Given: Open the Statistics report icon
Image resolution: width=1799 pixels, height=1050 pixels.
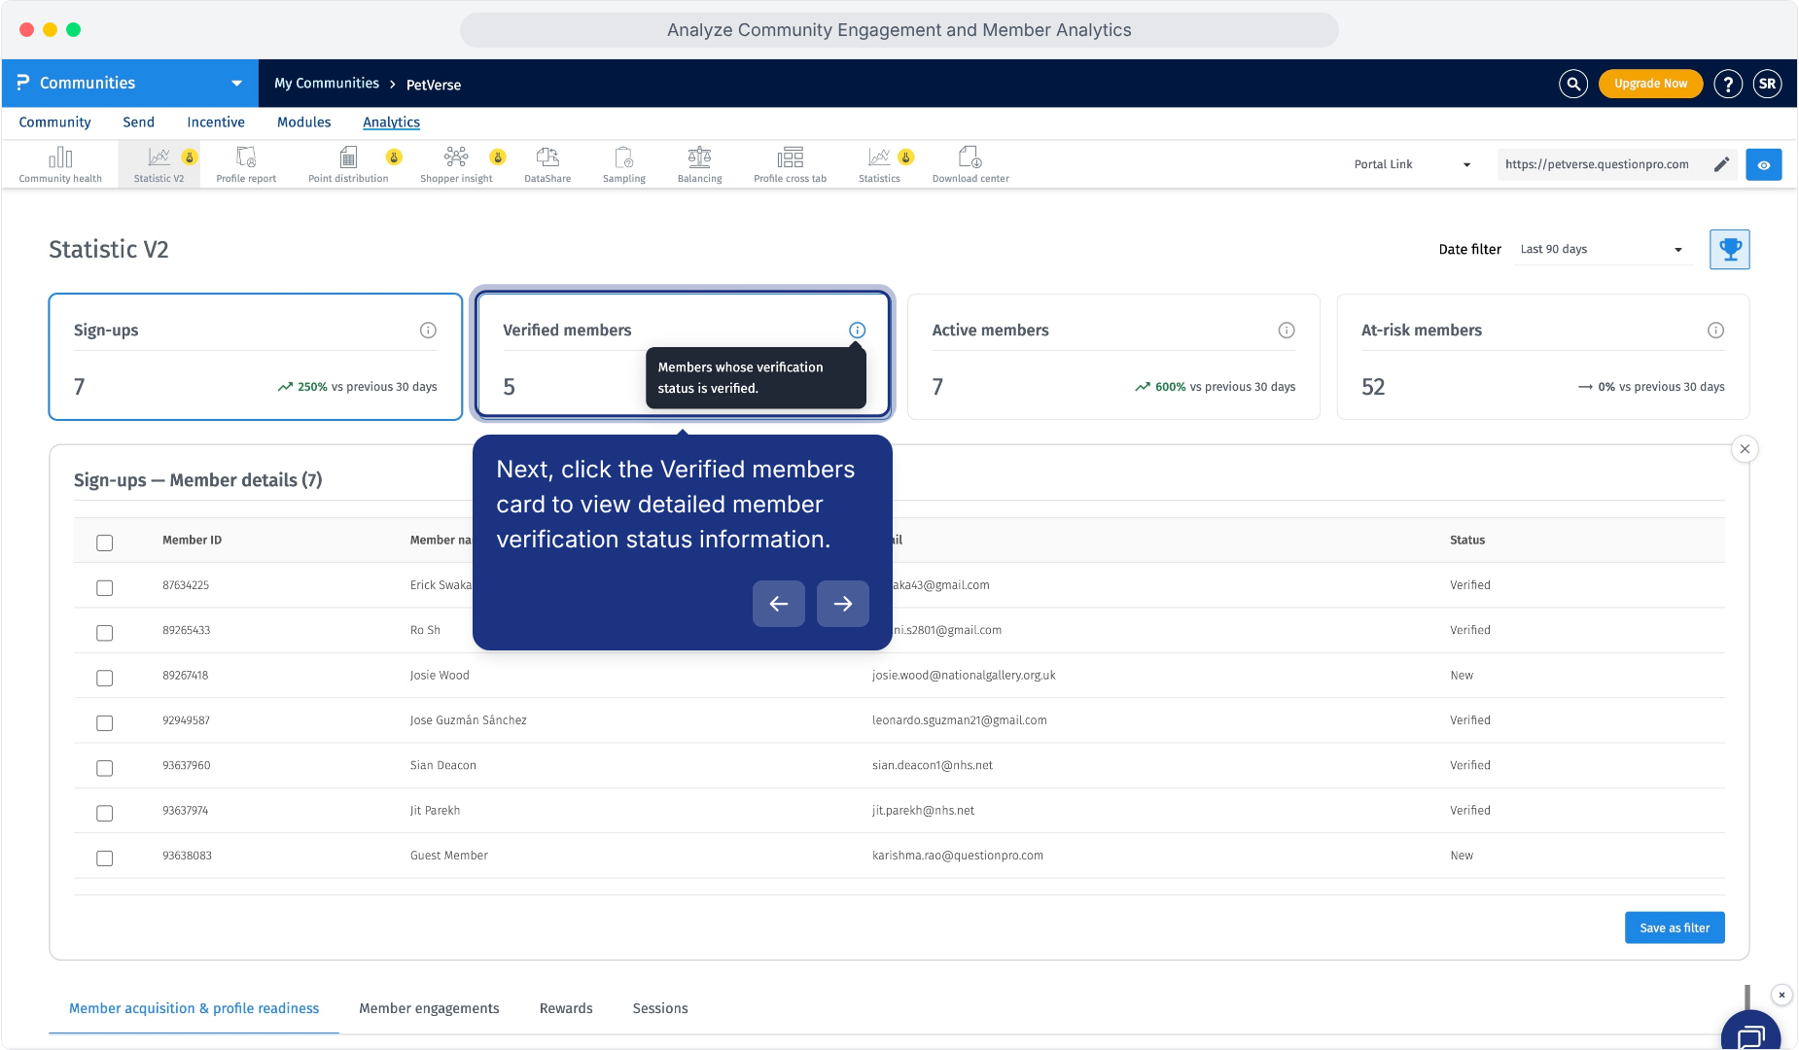Looking at the screenshot, I should [880, 163].
